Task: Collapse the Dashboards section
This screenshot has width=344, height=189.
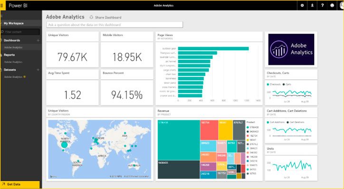Action: (12, 40)
